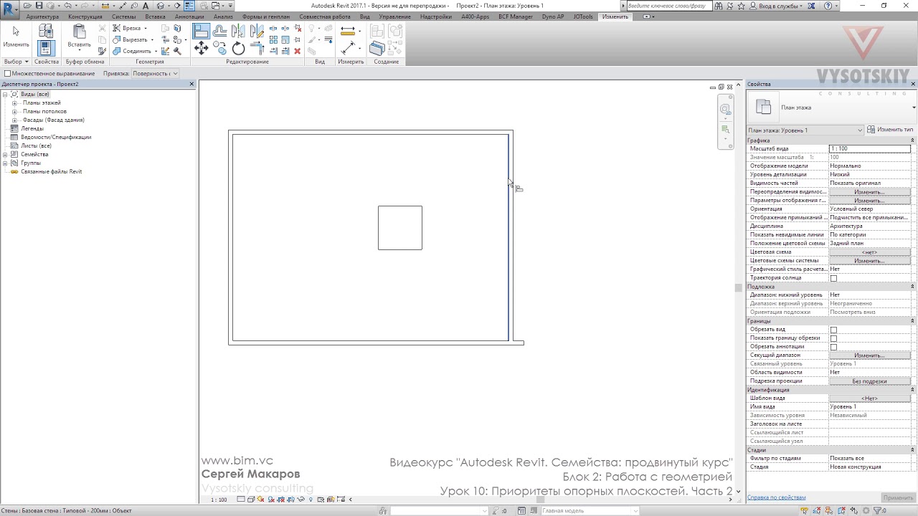Click the Цветовая схема <нет> button
Image resolution: width=918 pixels, height=516 pixels.
tap(869, 252)
